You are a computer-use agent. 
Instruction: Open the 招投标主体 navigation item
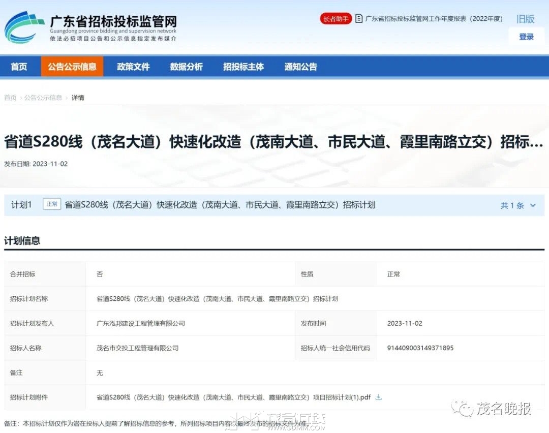(x=243, y=67)
